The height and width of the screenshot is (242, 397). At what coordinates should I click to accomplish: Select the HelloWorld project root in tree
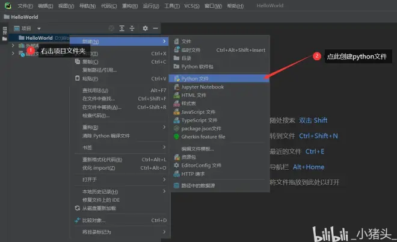pos(39,38)
